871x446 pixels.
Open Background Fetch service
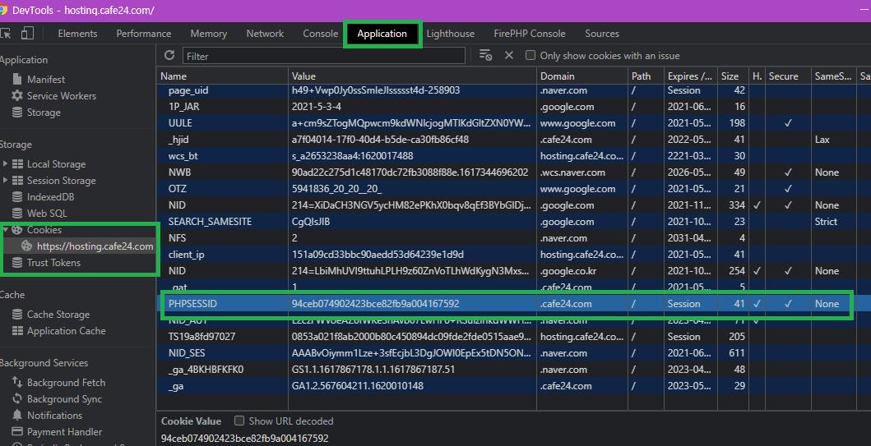pos(66,383)
